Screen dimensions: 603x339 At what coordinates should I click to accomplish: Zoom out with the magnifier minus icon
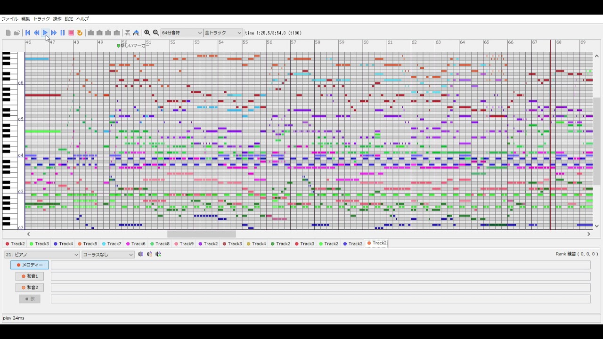point(156,33)
